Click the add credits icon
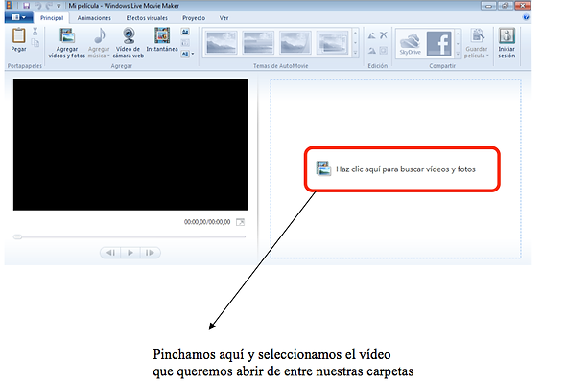This screenshot has width=566, height=382. [x=185, y=54]
